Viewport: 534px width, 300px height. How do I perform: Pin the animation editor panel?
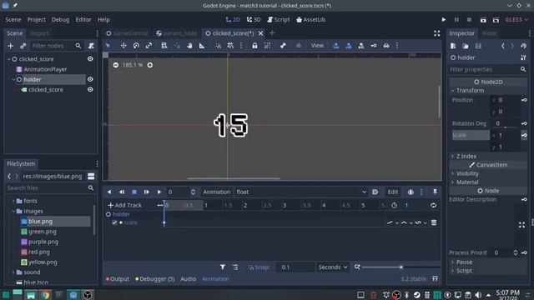(435, 192)
